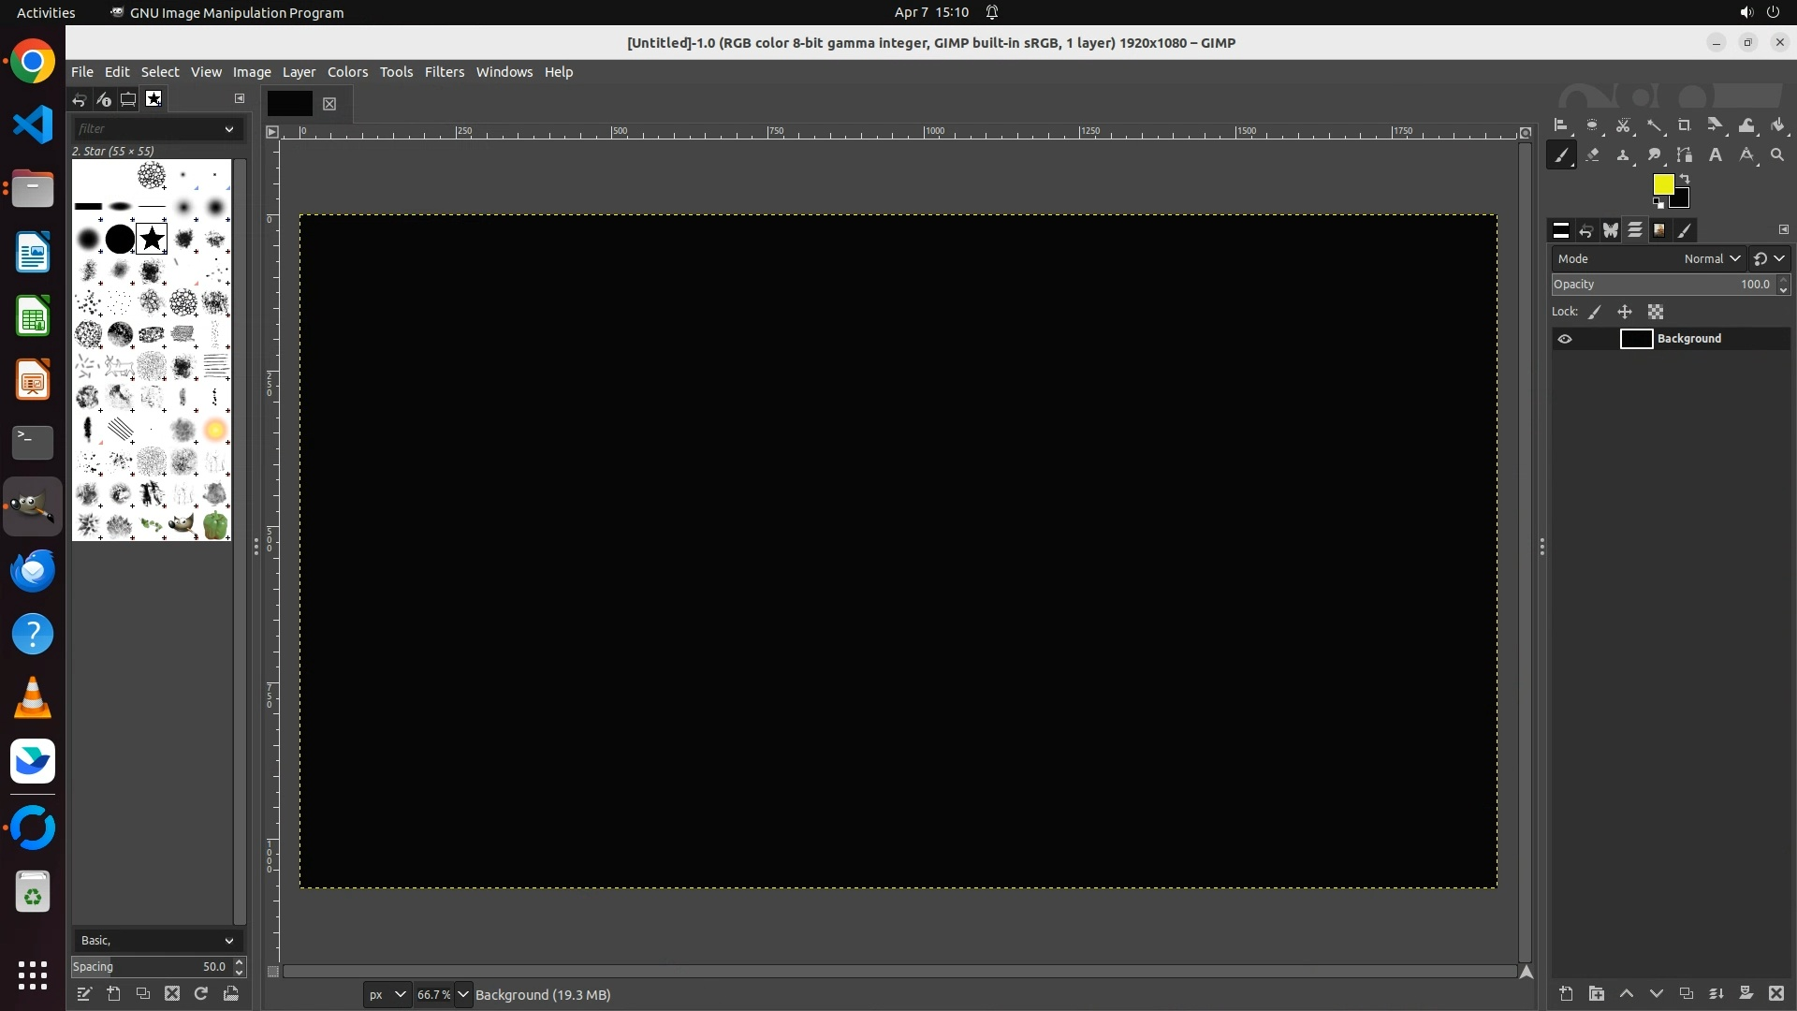
Task: Open Activities overview
Action: pyautogui.click(x=46, y=12)
